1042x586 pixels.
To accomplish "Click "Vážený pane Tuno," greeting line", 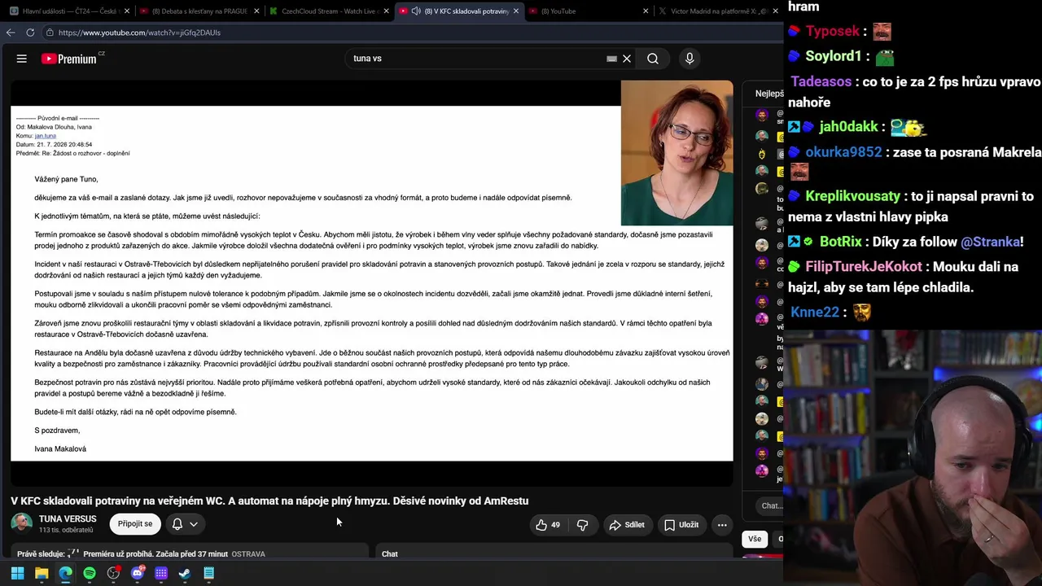I will pyautogui.click(x=66, y=179).
